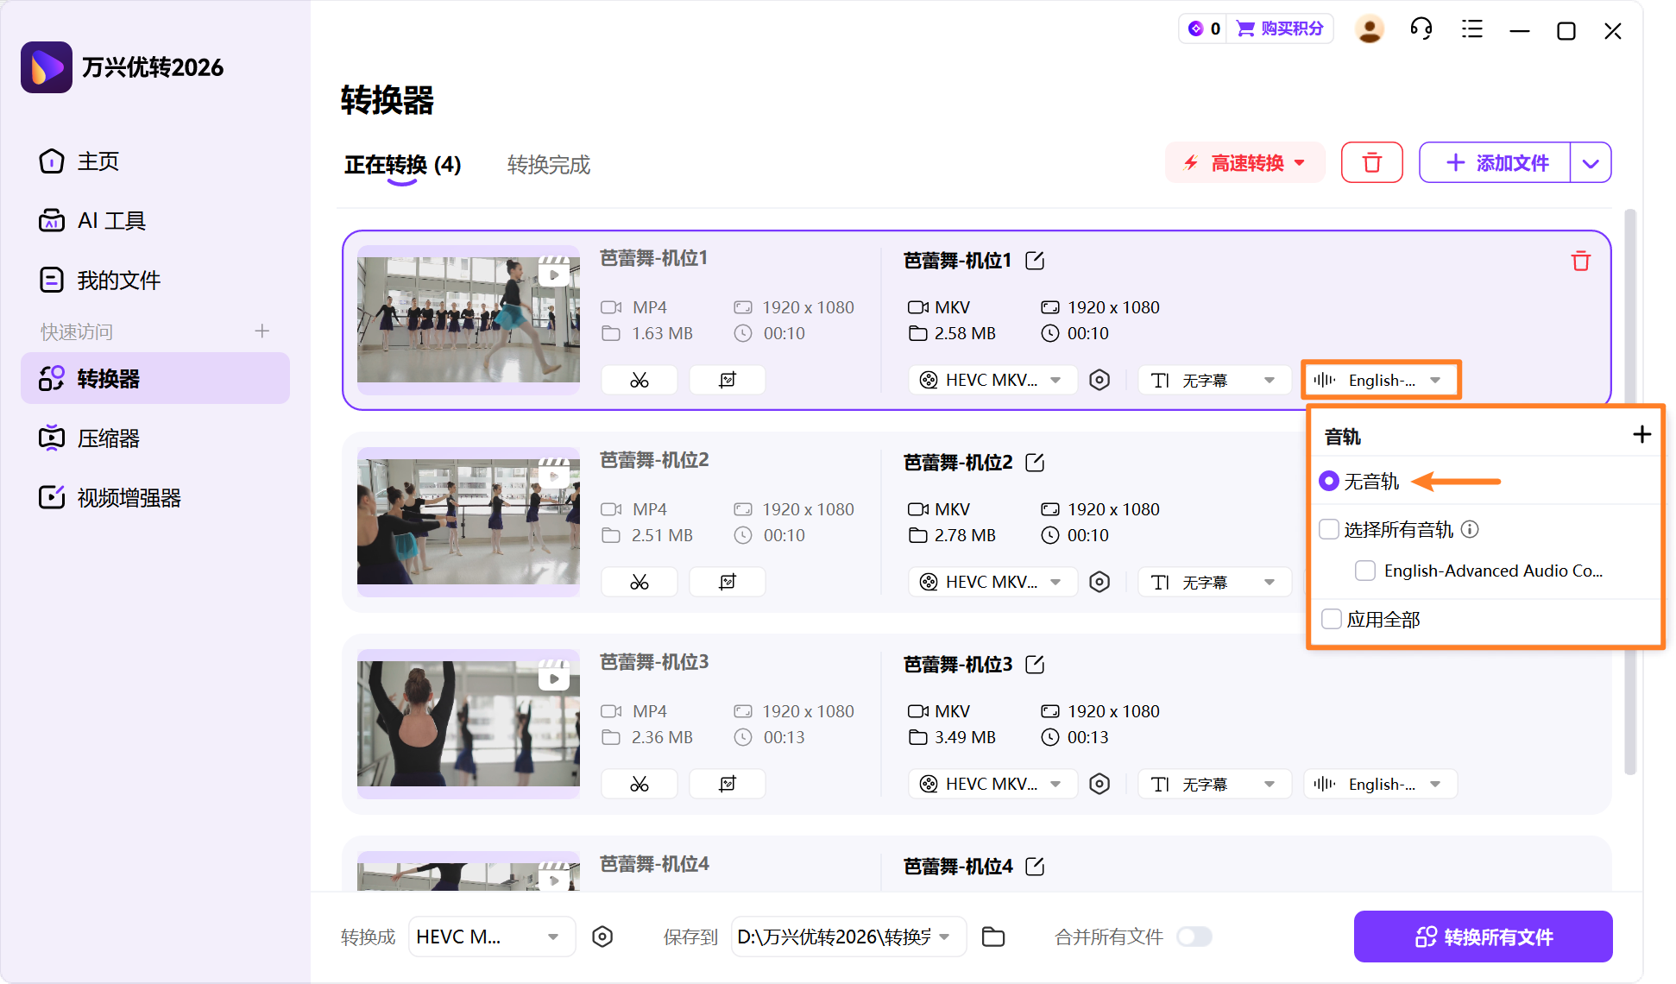This screenshot has height=984, width=1676.
Task: Open the 转换成 HEVC format dropdown
Action: click(x=489, y=937)
